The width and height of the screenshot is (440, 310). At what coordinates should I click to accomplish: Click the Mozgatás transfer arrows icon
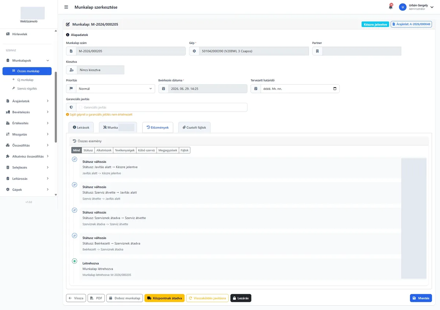tap(8, 134)
